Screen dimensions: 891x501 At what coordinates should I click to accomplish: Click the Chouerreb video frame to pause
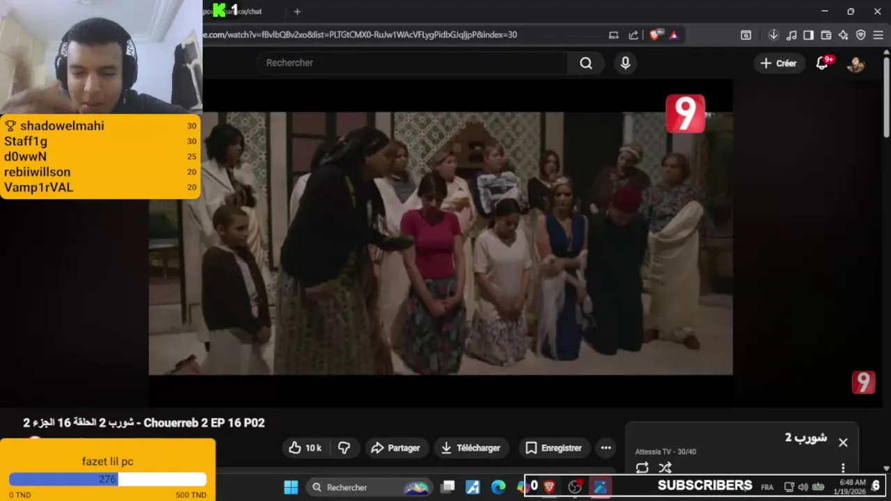(x=440, y=244)
